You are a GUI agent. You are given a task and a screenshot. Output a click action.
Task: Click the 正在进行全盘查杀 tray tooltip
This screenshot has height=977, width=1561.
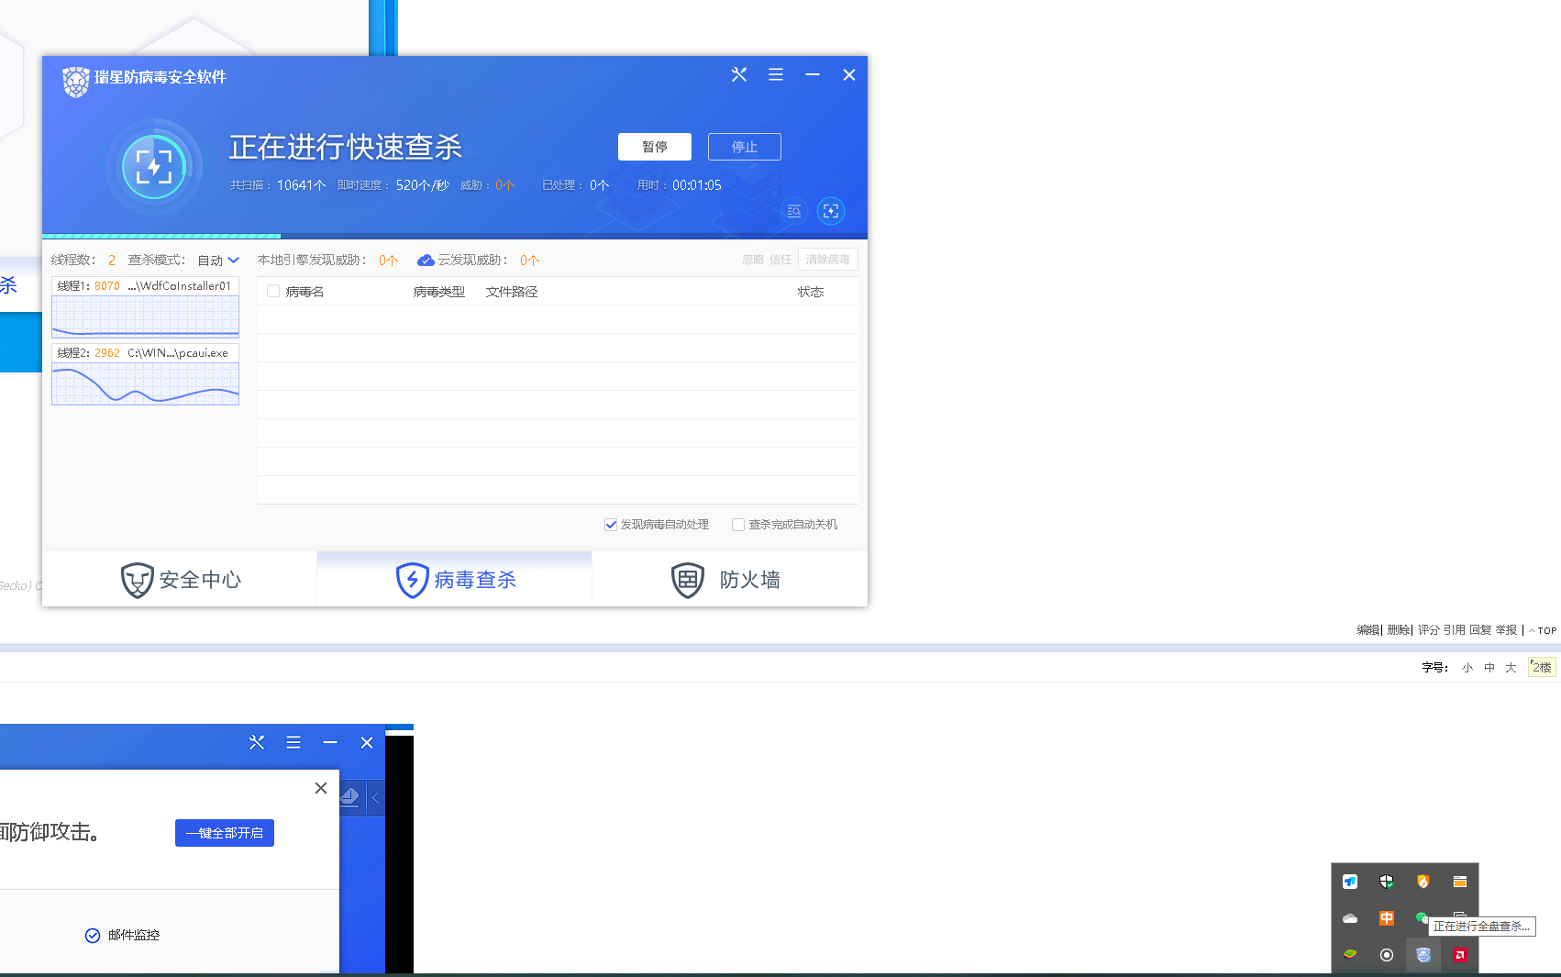click(x=1482, y=927)
